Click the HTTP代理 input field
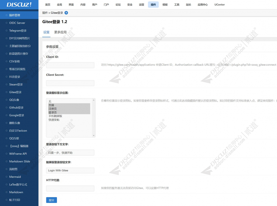 [70, 188]
